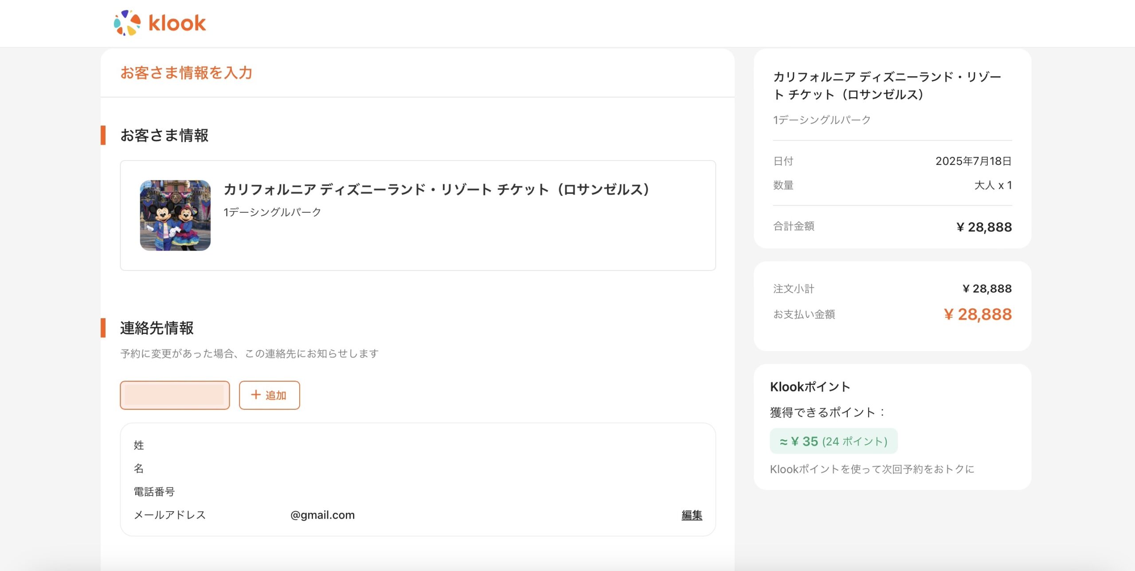
Task: Click the orange お支払い金額 amount
Action: (x=978, y=314)
